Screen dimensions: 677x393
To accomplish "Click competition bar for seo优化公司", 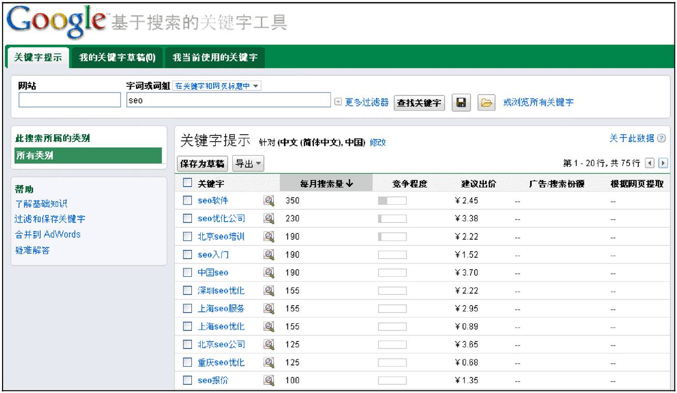I will pos(392,219).
